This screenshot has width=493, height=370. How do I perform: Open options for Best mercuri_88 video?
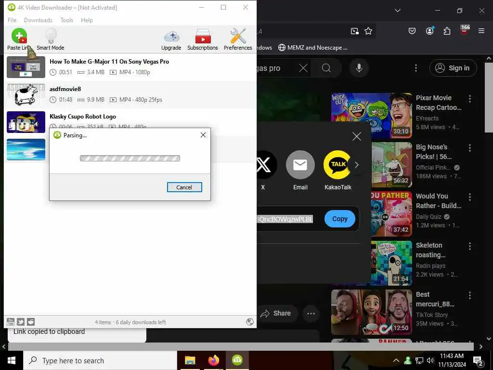[x=470, y=295]
